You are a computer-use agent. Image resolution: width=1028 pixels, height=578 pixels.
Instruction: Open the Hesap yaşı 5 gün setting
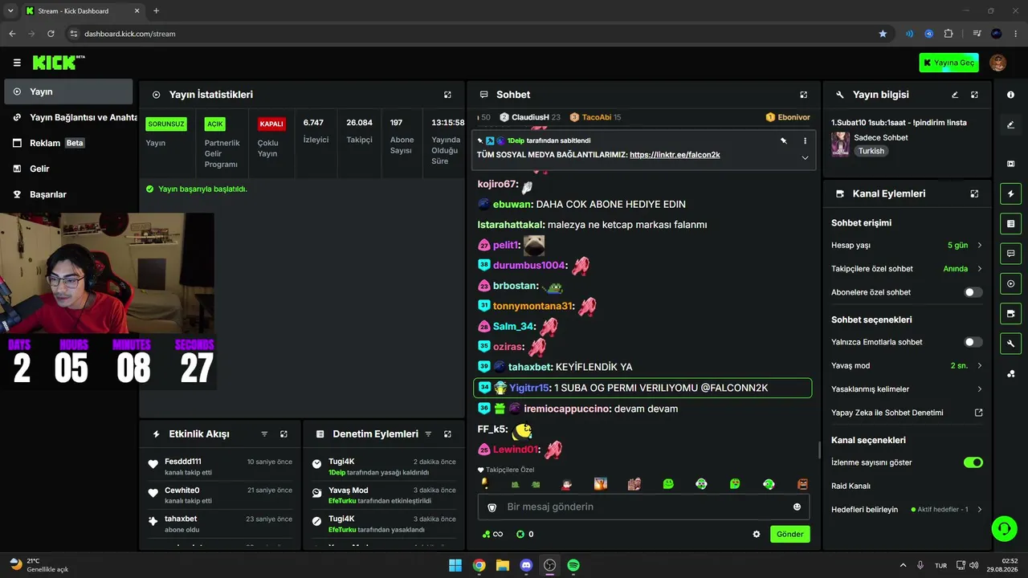(x=907, y=246)
